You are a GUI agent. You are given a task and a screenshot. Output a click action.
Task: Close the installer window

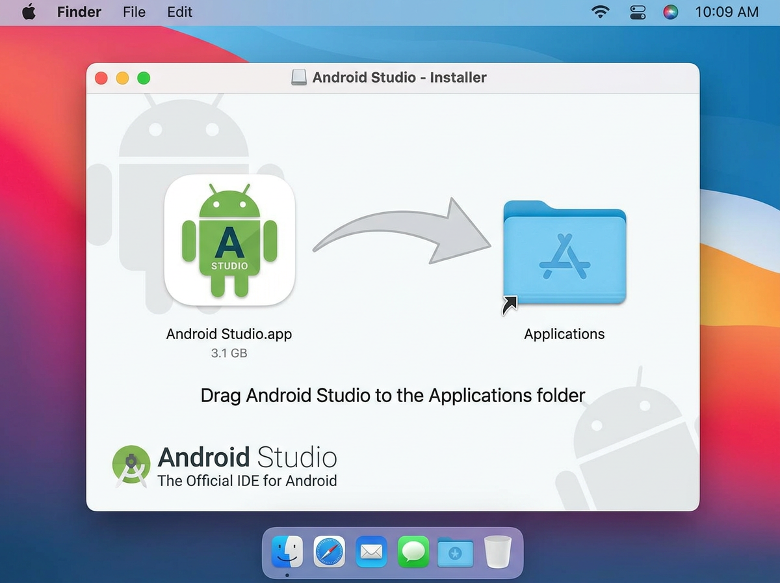click(101, 78)
